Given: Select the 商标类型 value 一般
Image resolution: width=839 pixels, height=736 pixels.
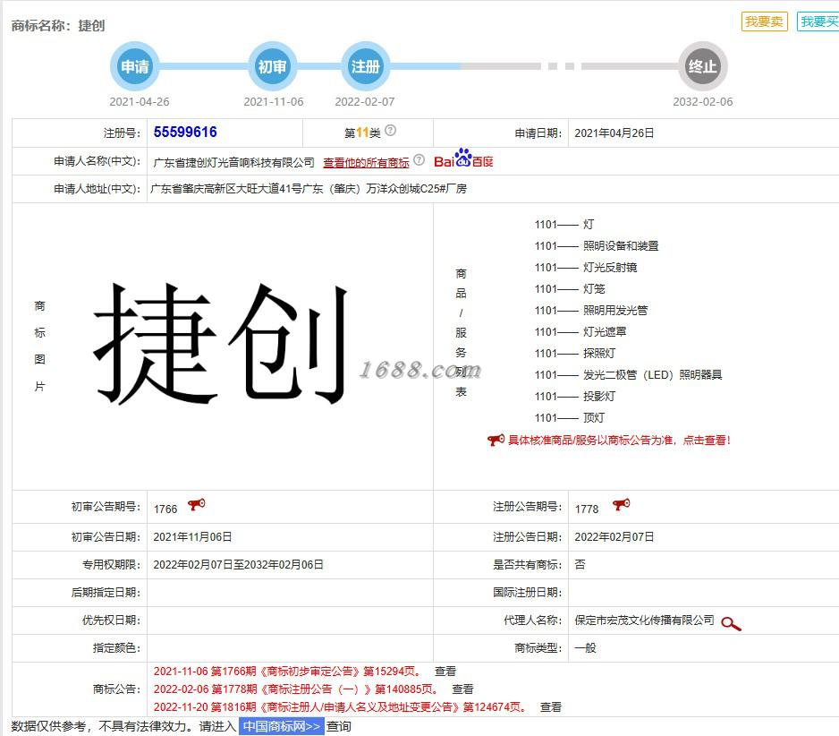Looking at the screenshot, I should (585, 647).
